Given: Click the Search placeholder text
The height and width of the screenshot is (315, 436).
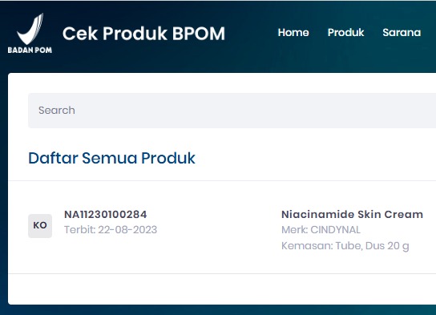Looking at the screenshot, I should coord(57,111).
